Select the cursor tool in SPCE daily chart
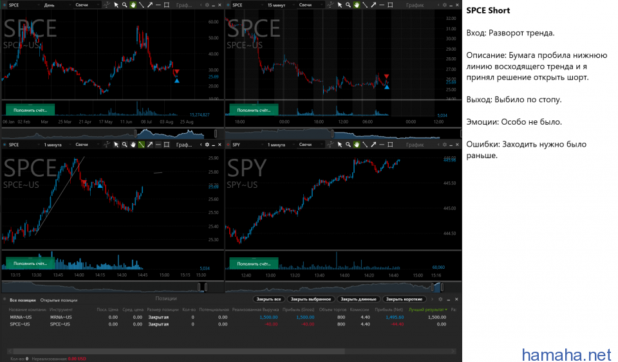The width and height of the screenshot is (618, 362). [x=116, y=5]
